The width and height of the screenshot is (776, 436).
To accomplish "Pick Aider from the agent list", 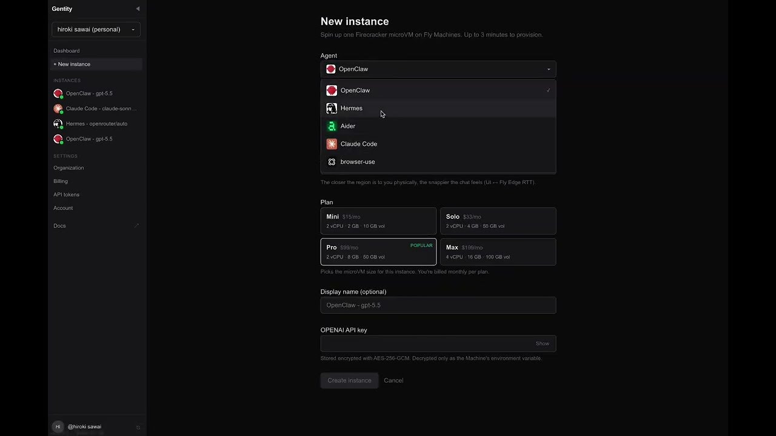I will pos(438,126).
